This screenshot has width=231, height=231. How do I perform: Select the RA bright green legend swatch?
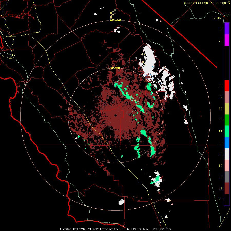[x=227, y=131]
